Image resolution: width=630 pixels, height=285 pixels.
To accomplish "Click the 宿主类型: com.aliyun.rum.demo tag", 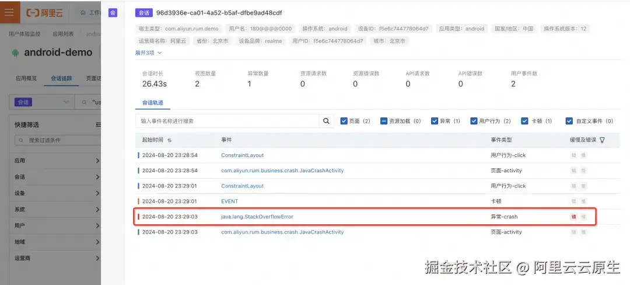I will (x=178, y=29).
